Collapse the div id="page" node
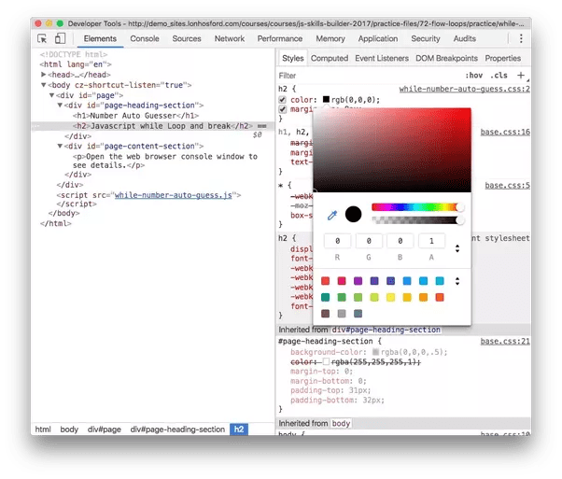The image size is (562, 479). click(x=51, y=95)
